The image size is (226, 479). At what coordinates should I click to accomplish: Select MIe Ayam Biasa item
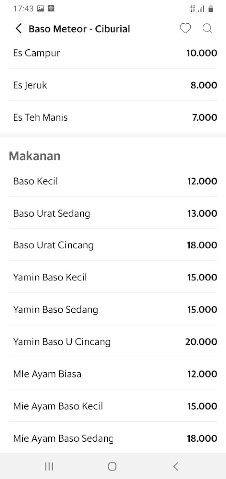point(113,374)
